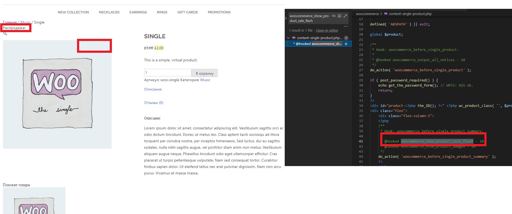Image resolution: width=512 pixels, height=214 pixels.
Task: Click the crossed-out price '£3.00'
Action: click(149, 48)
